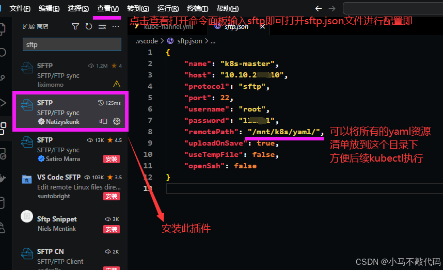
Task: Open the Search view in activity bar
Action: coord(3,52)
